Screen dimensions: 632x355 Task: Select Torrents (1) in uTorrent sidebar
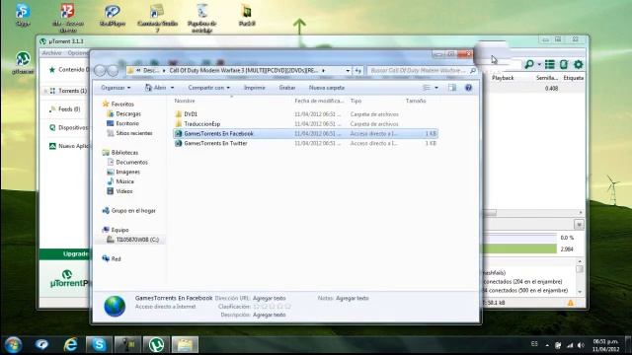click(68, 91)
